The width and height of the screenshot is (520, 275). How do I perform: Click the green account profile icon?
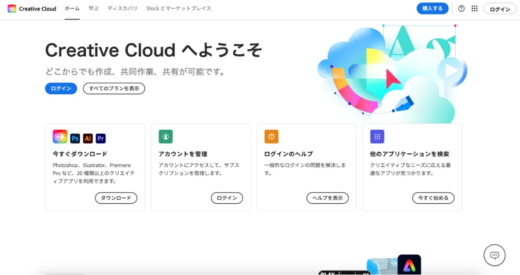point(165,137)
